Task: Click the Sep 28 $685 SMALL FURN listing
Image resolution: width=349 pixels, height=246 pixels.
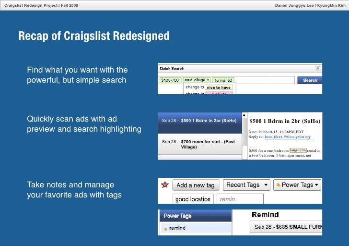Action: coord(286,227)
